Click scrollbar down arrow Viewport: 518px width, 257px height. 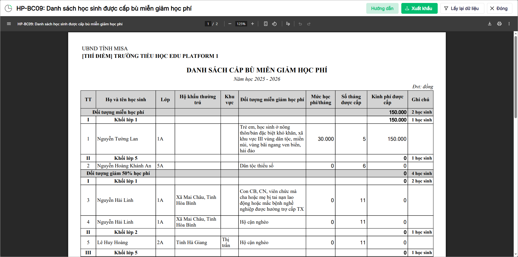click(516, 254)
